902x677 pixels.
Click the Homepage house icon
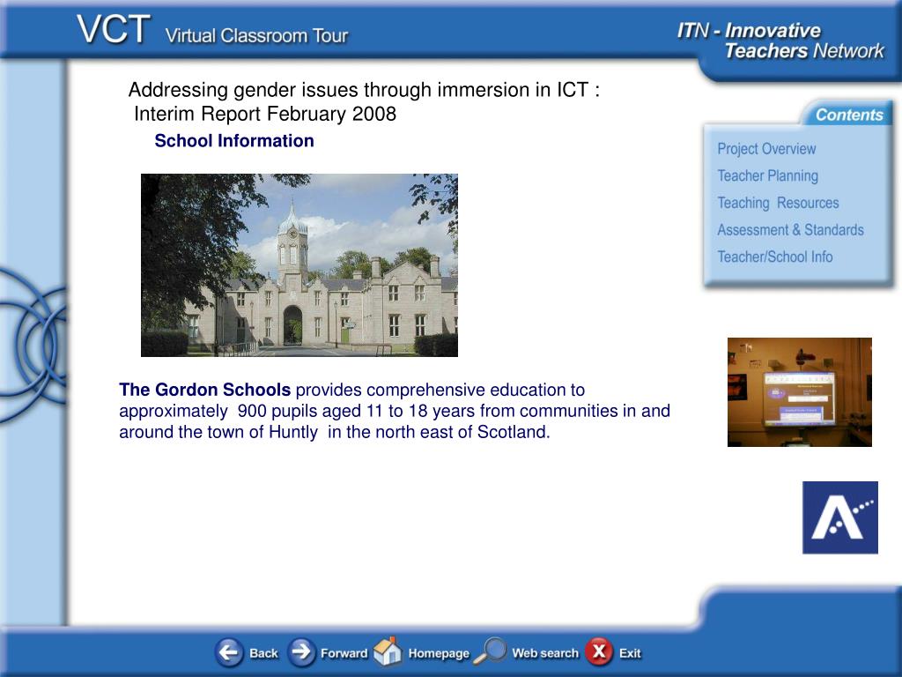tap(388, 651)
